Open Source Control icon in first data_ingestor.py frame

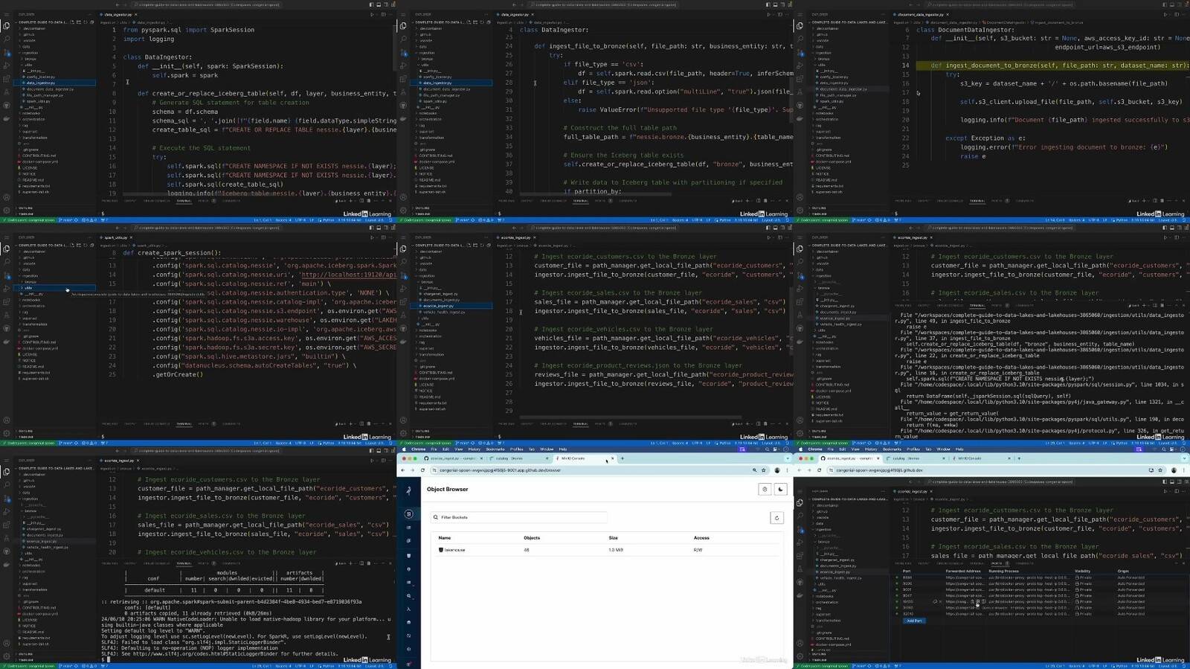coord(7,53)
